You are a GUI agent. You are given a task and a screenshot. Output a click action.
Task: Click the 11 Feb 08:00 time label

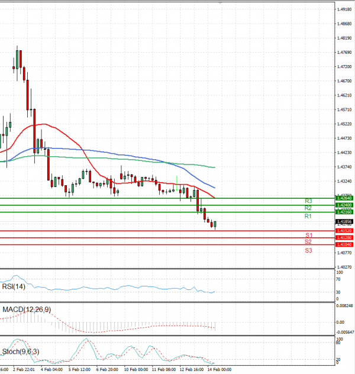[x=164, y=369]
